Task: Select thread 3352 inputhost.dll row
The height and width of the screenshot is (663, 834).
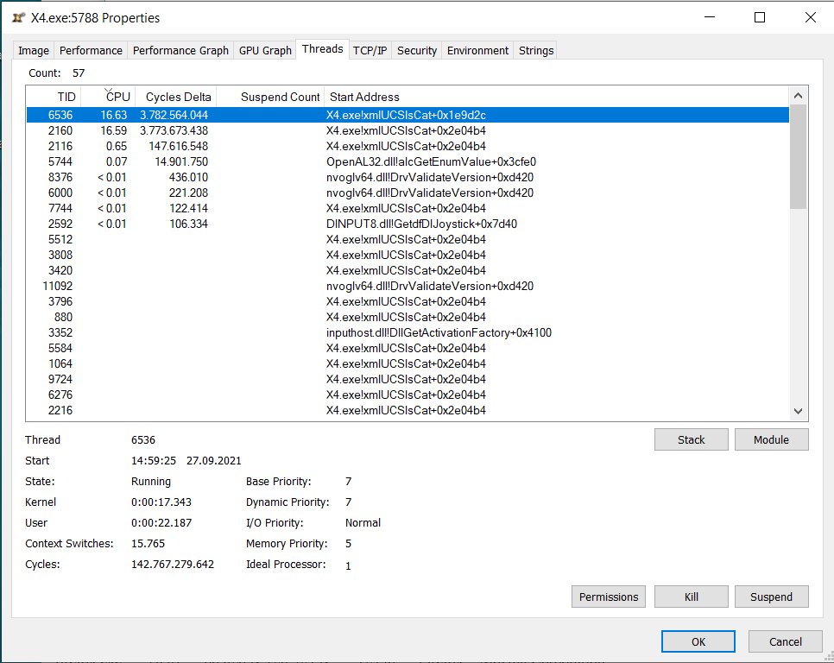Action: (x=408, y=332)
